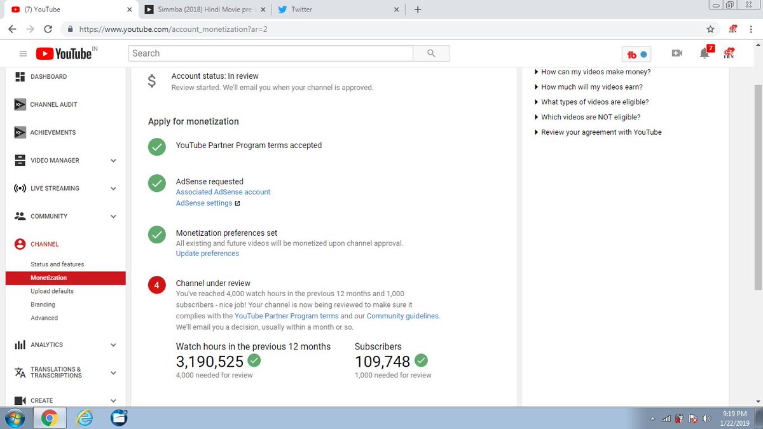The height and width of the screenshot is (429, 763).
Task: Open the YouTube hamburger guide menu
Action: click(24, 54)
